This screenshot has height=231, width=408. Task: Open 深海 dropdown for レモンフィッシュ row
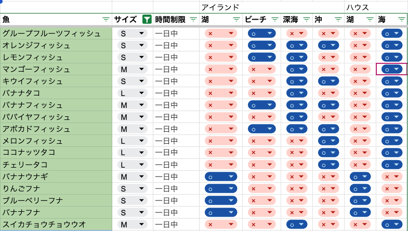(297, 58)
